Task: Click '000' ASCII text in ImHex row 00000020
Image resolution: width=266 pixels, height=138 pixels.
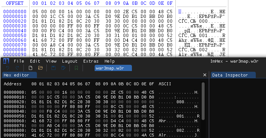Action: [180, 102]
